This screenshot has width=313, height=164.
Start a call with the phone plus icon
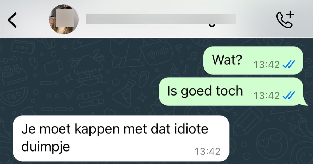click(285, 20)
